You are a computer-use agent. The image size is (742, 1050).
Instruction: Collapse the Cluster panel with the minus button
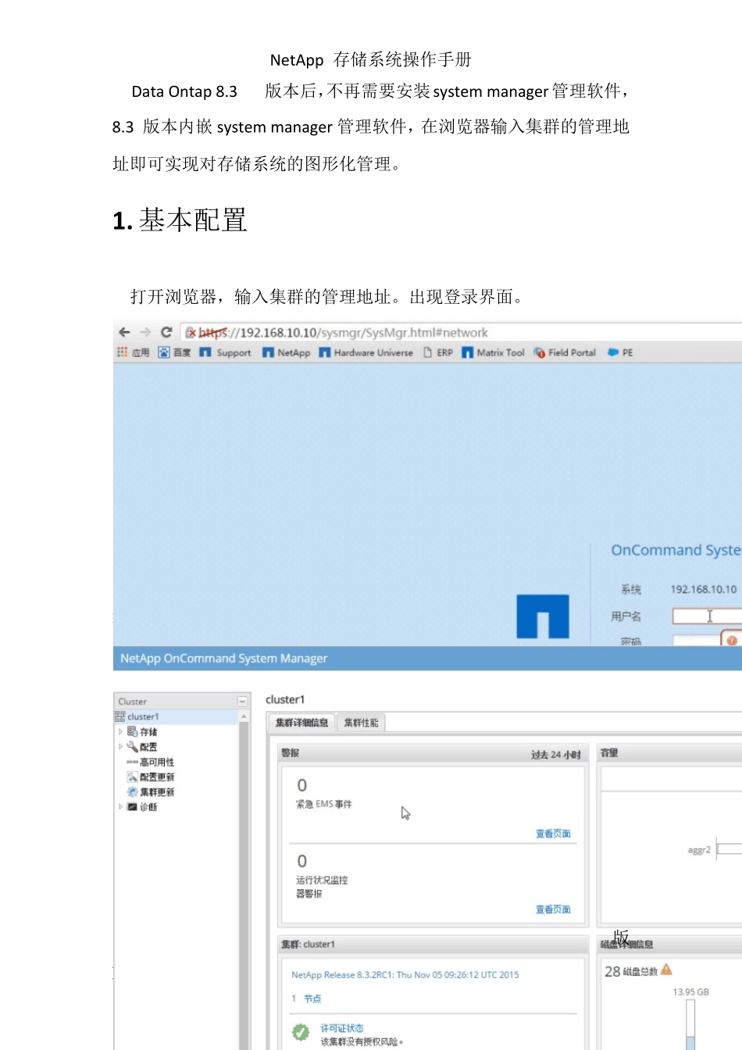tap(243, 702)
